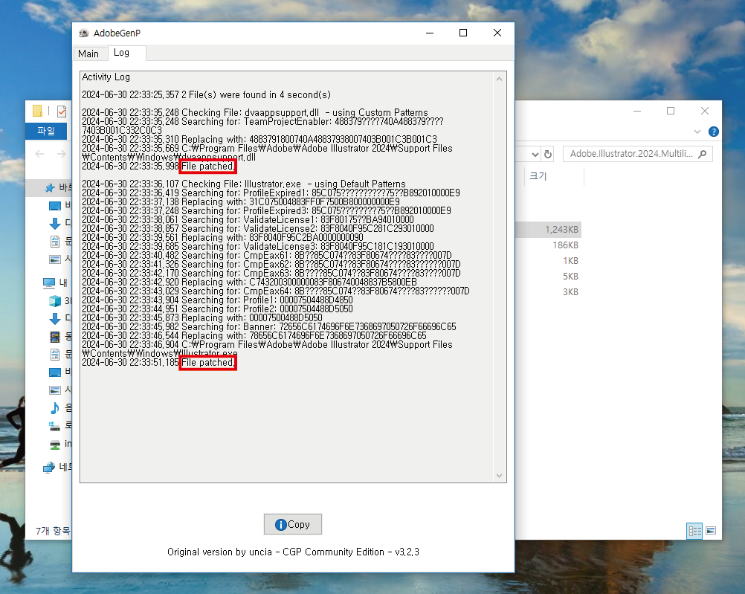745x594 pixels.
Task: Click the magnifier icon in Explorer search box
Action: (x=703, y=154)
